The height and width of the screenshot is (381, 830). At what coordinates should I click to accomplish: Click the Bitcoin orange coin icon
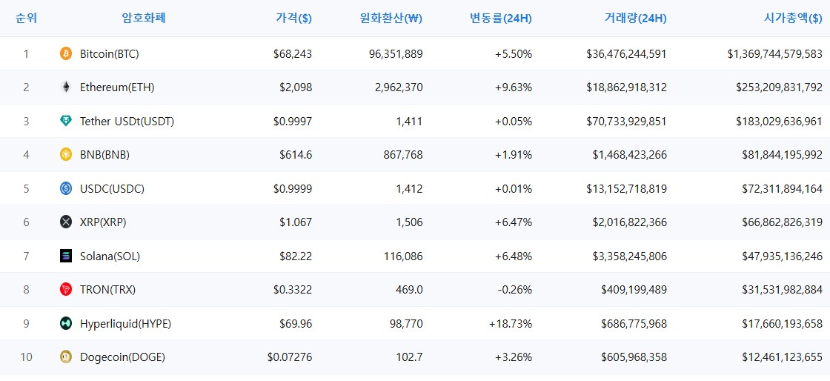66,53
